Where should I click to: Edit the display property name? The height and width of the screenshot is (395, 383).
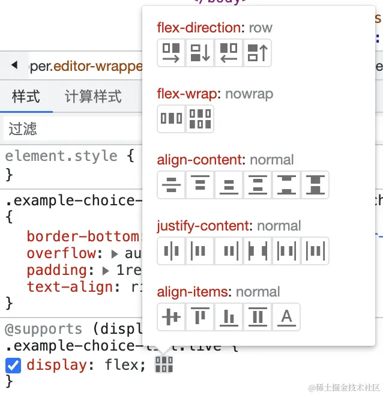pos(56,365)
